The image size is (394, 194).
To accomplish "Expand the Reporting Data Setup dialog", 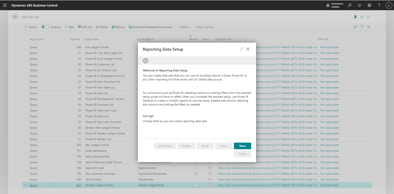I will coord(241,49).
